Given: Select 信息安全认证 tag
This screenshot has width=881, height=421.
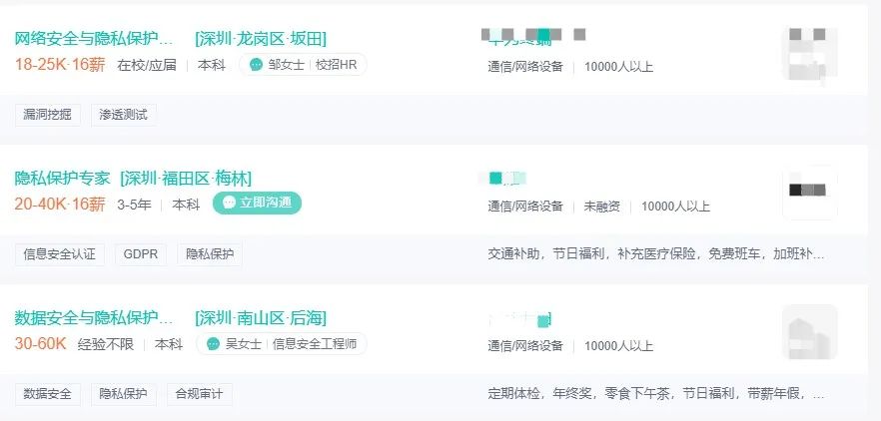Looking at the screenshot, I should pyautogui.click(x=60, y=254).
